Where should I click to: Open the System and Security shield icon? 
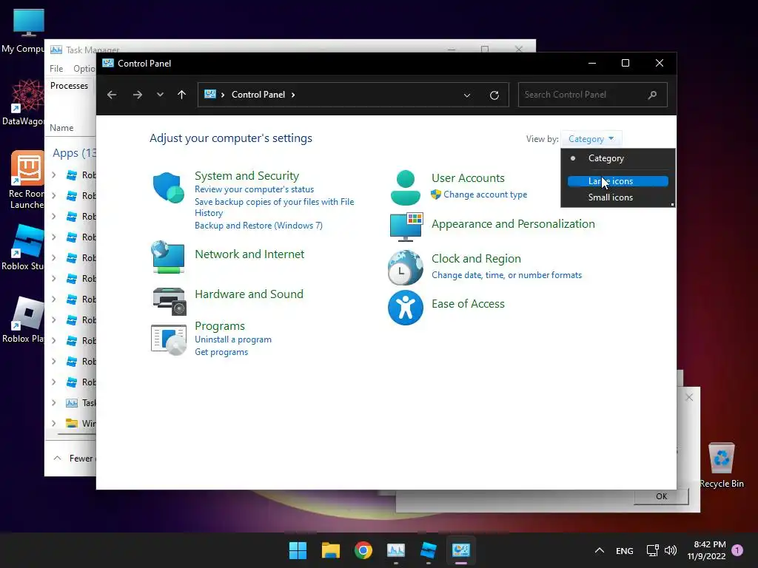pyautogui.click(x=168, y=187)
